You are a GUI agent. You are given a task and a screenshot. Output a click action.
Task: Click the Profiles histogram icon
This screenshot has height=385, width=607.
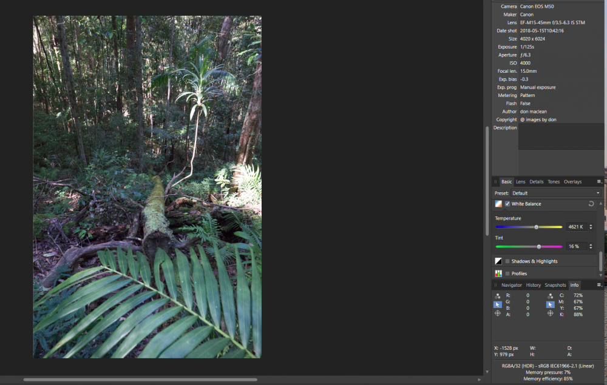(498, 273)
